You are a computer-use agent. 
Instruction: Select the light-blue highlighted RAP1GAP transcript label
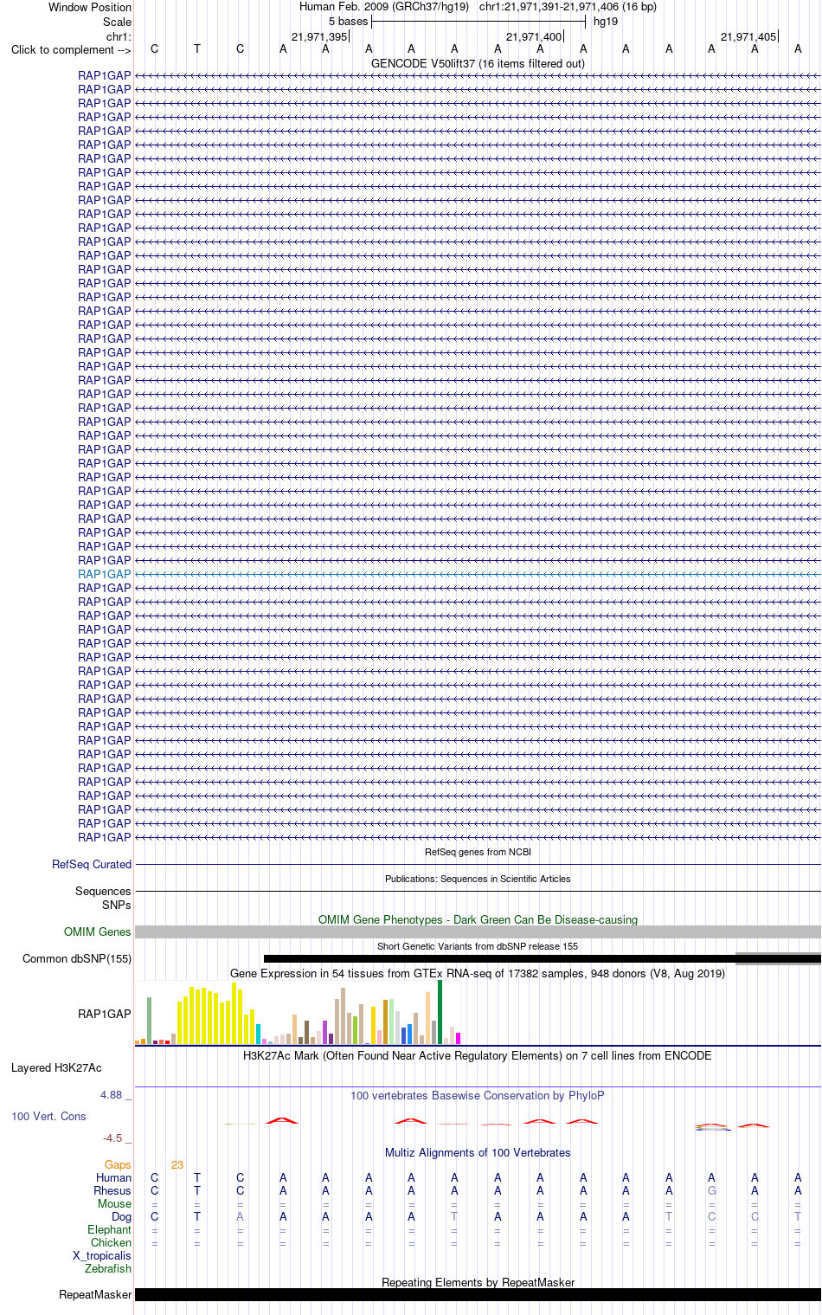[x=105, y=574]
